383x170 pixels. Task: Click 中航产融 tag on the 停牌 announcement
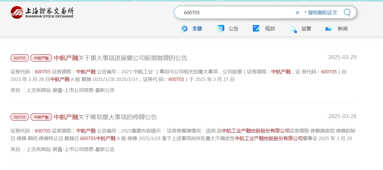pyautogui.click(x=41, y=117)
